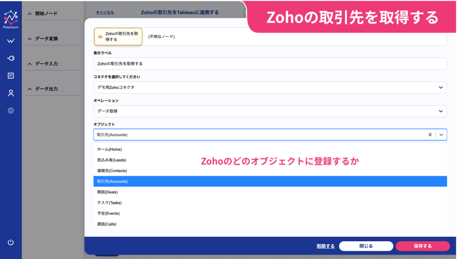This screenshot has width=457, height=259.
Task: Select タスク(Tasks) from the object list
Action: pos(270,203)
